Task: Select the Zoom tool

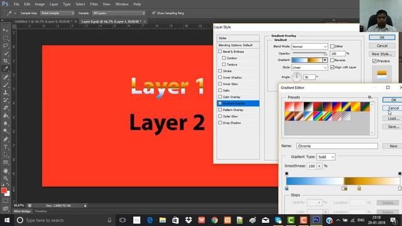Action: (6, 178)
